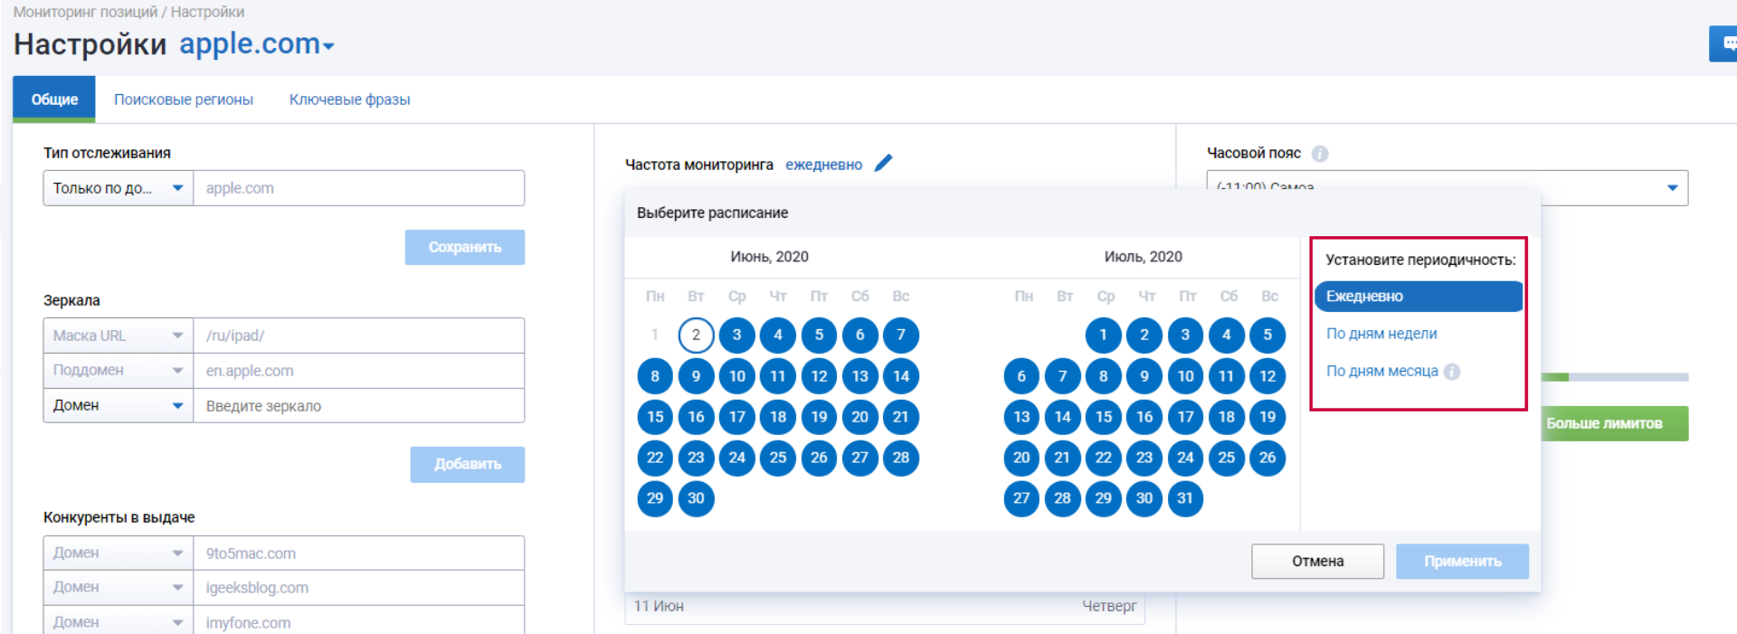Open the Ключевые фразы tab
The height and width of the screenshot is (634, 1737).
coord(349,99)
